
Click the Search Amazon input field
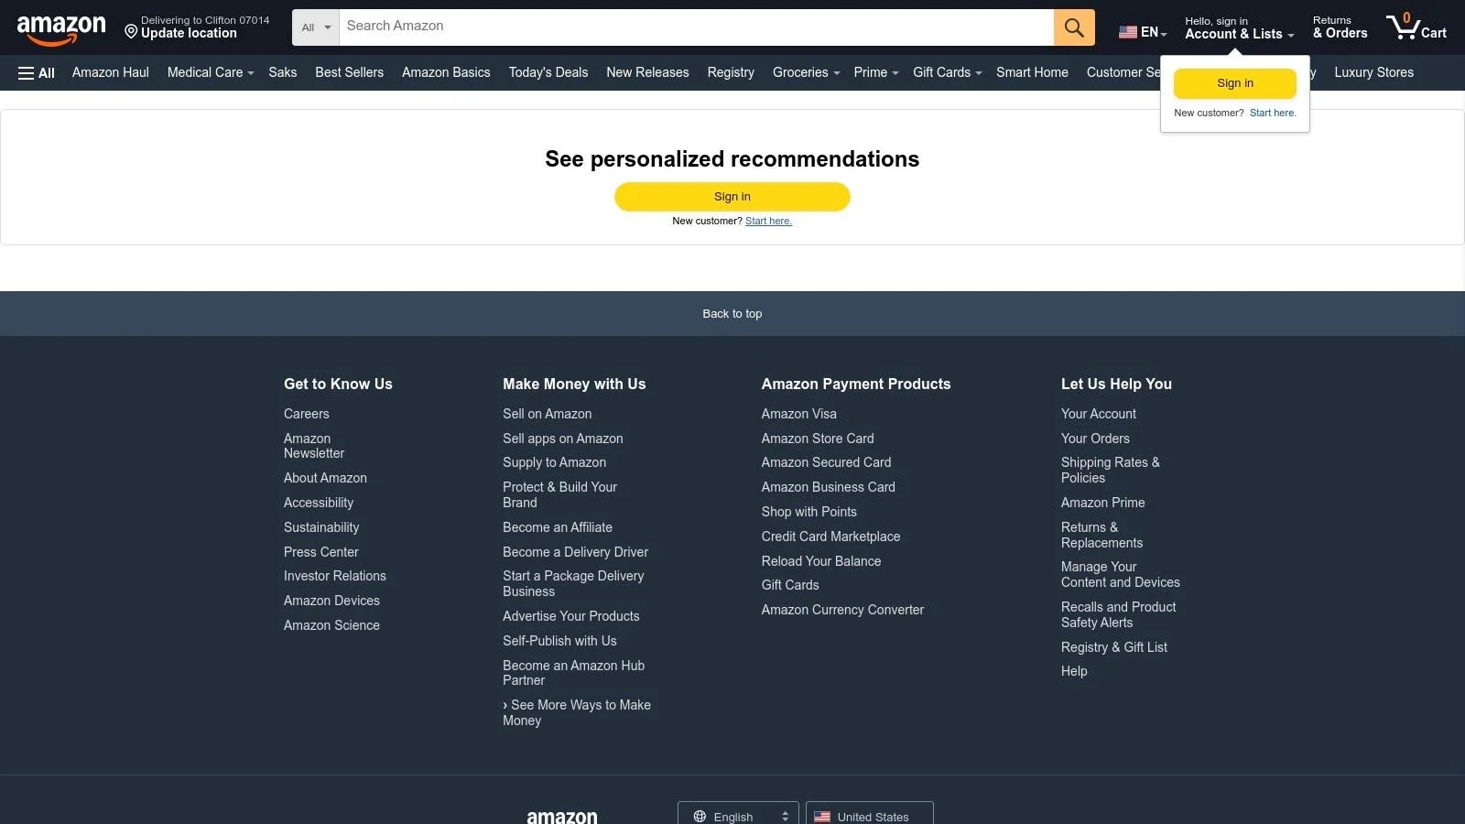(696, 27)
